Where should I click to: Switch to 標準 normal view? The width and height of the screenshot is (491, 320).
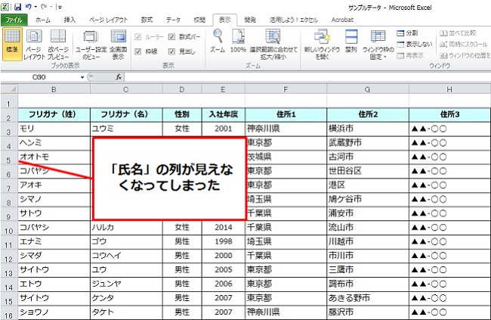(x=12, y=43)
